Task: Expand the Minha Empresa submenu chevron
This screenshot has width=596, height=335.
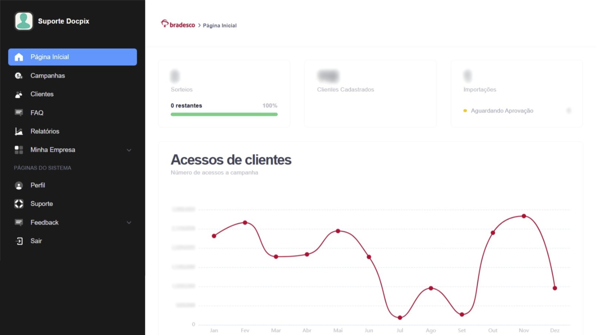Action: pyautogui.click(x=129, y=150)
